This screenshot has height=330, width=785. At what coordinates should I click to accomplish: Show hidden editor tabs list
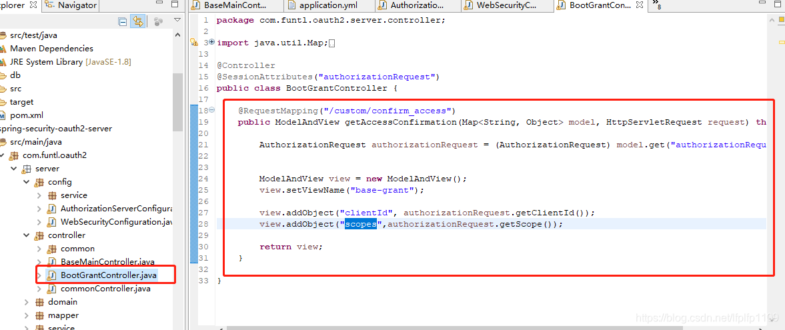click(x=656, y=5)
